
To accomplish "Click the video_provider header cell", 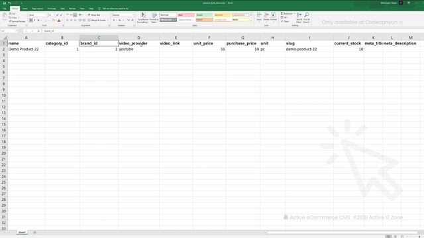I will coord(138,43).
